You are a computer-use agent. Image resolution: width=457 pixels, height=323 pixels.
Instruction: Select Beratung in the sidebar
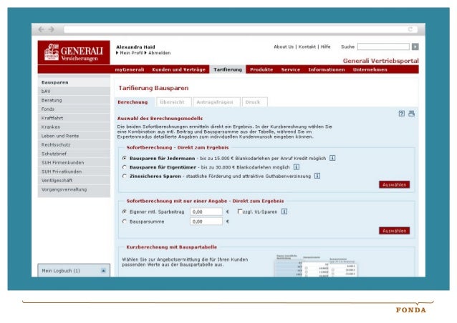[x=74, y=100]
